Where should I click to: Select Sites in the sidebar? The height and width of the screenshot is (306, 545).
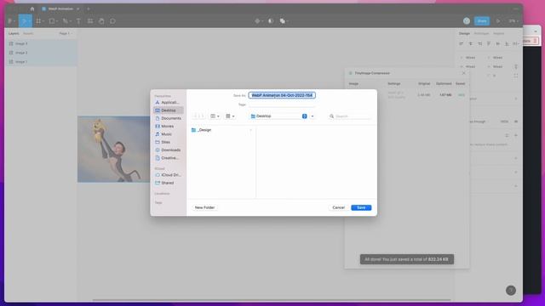click(x=169, y=142)
